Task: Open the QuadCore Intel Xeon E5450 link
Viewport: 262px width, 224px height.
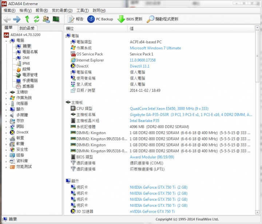Action: [x=169, y=109]
